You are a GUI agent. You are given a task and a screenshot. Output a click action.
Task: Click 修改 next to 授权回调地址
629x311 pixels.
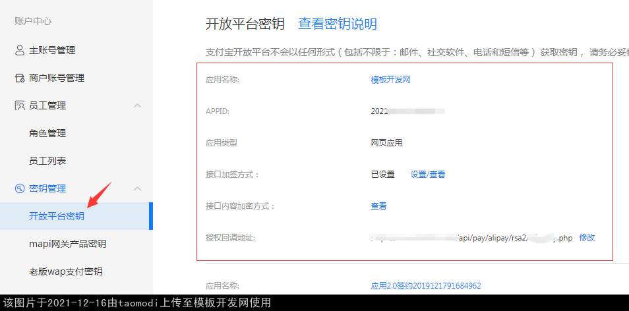[587, 238]
